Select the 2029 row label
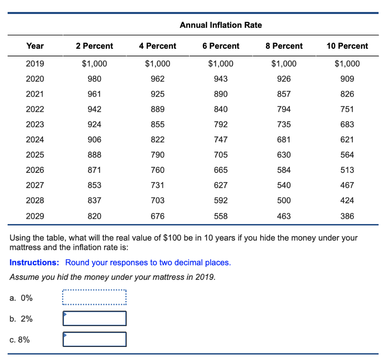The width and height of the screenshot is (390, 364). (x=35, y=216)
